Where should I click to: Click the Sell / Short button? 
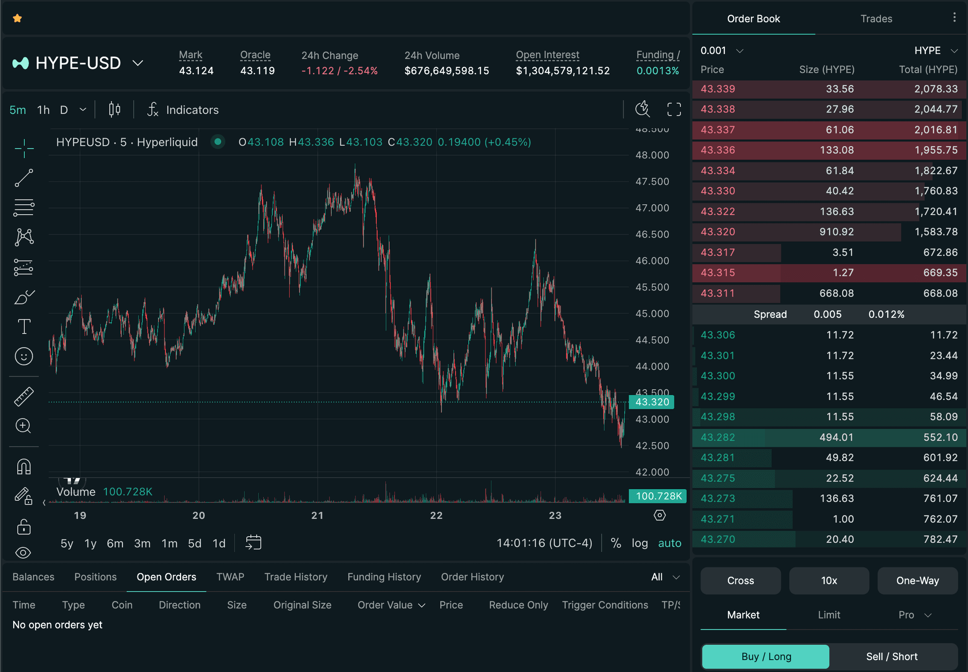[x=891, y=656]
